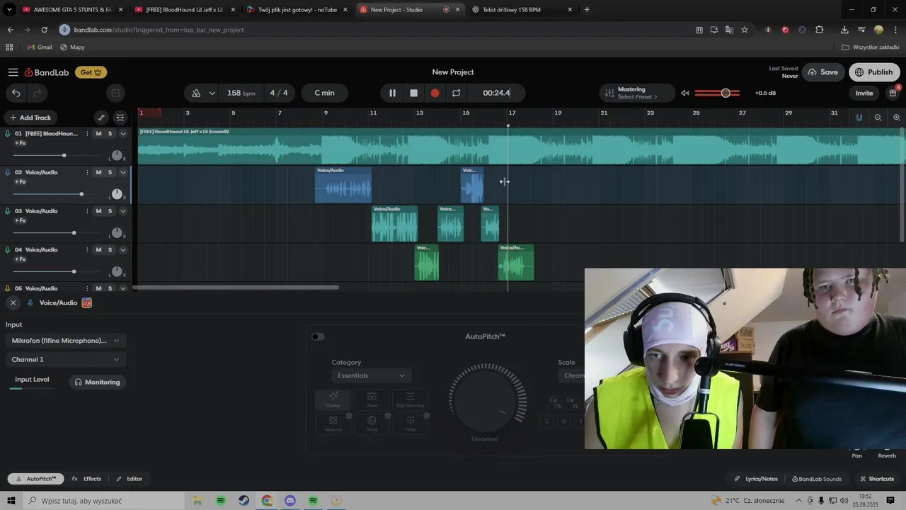This screenshot has height=510, width=906.
Task: Solo track 01 BloodHound
Action: click(110, 134)
